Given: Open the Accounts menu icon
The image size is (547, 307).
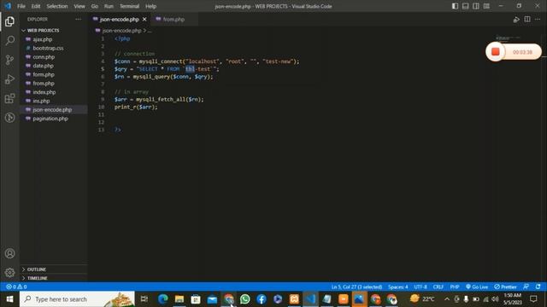Looking at the screenshot, I should [x=9, y=253].
